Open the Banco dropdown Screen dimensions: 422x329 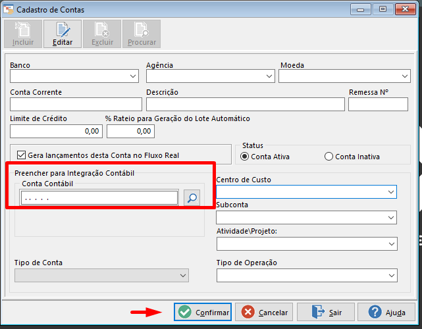74,76
